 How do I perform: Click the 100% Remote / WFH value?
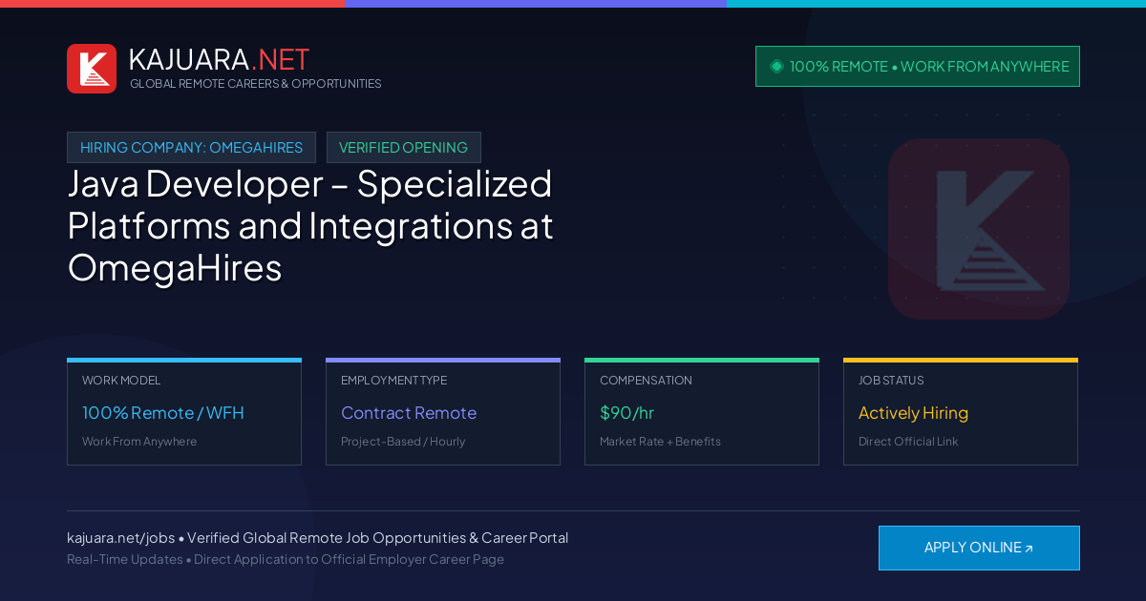pos(163,413)
